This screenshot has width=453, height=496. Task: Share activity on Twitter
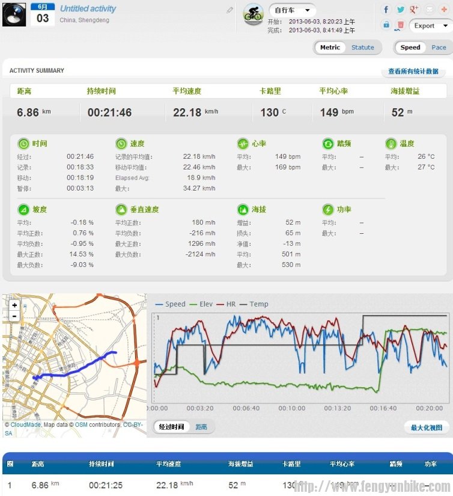point(400,10)
